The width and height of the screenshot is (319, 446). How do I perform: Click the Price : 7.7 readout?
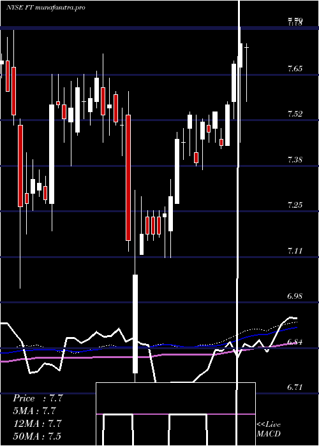(x=38, y=398)
